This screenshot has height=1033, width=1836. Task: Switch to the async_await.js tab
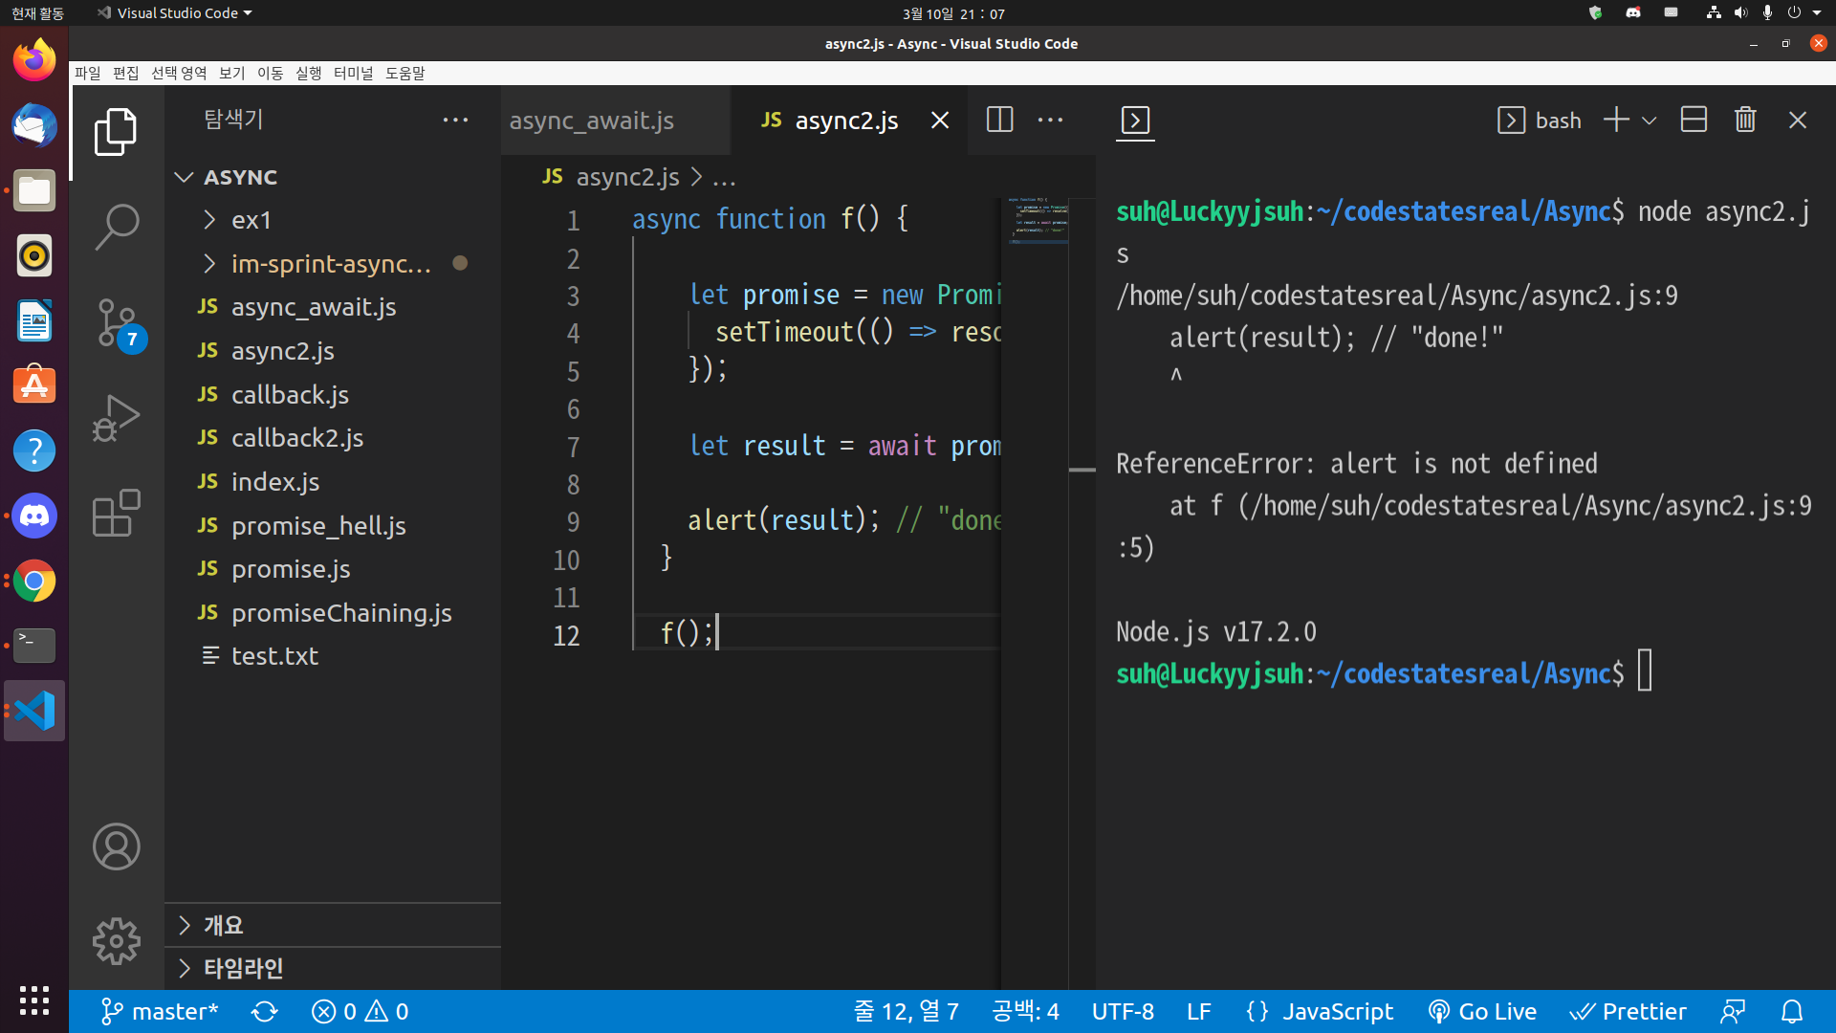592,121
